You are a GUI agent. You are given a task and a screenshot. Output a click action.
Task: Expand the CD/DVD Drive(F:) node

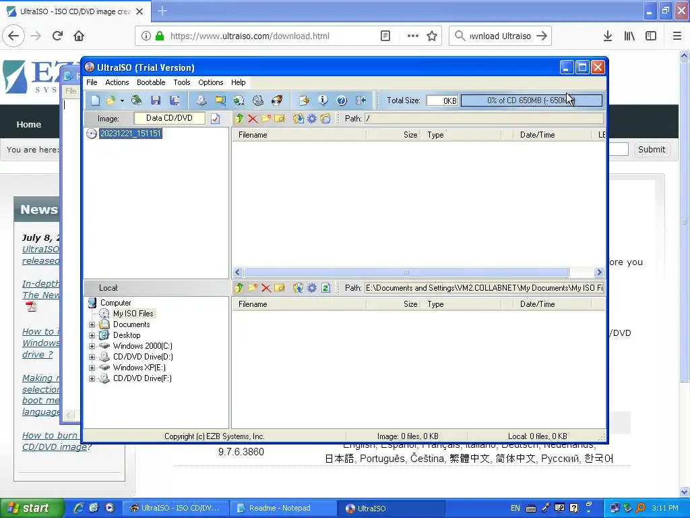click(x=92, y=378)
